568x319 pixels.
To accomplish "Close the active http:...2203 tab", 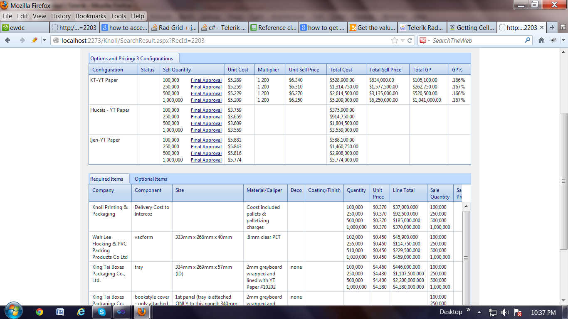I will click(x=542, y=27).
